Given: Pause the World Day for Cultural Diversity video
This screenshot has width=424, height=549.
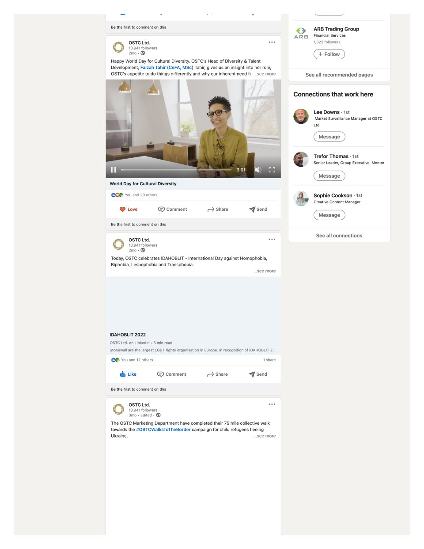Looking at the screenshot, I should [114, 170].
